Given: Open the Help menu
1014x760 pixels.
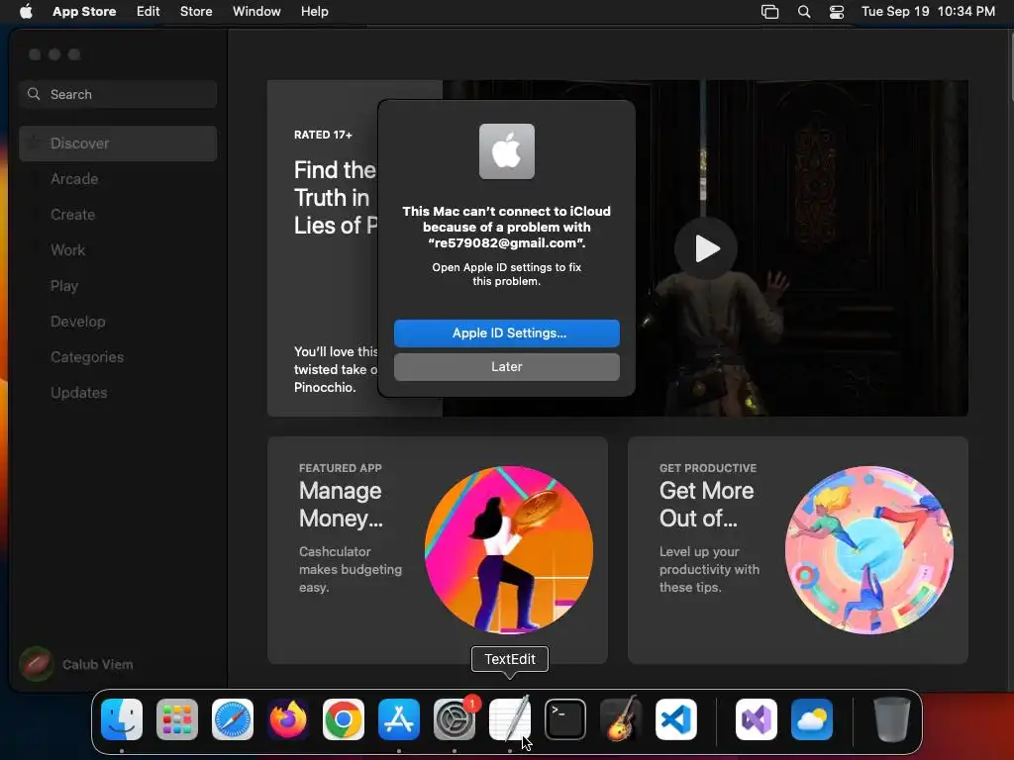Looking at the screenshot, I should pos(314,12).
